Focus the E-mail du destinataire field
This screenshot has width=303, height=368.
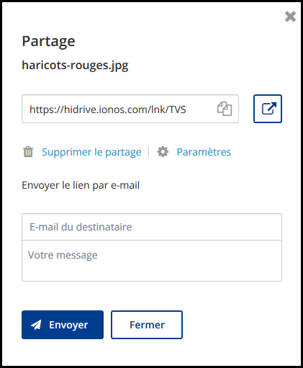[x=152, y=227]
